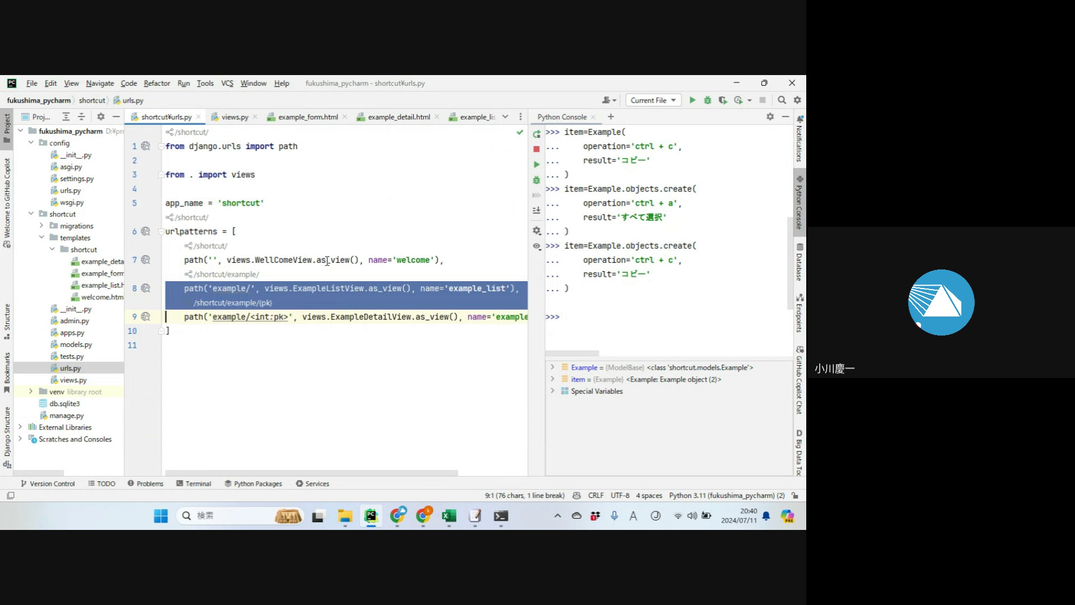Select models.py in project tree
1075x605 pixels.
[76, 345]
